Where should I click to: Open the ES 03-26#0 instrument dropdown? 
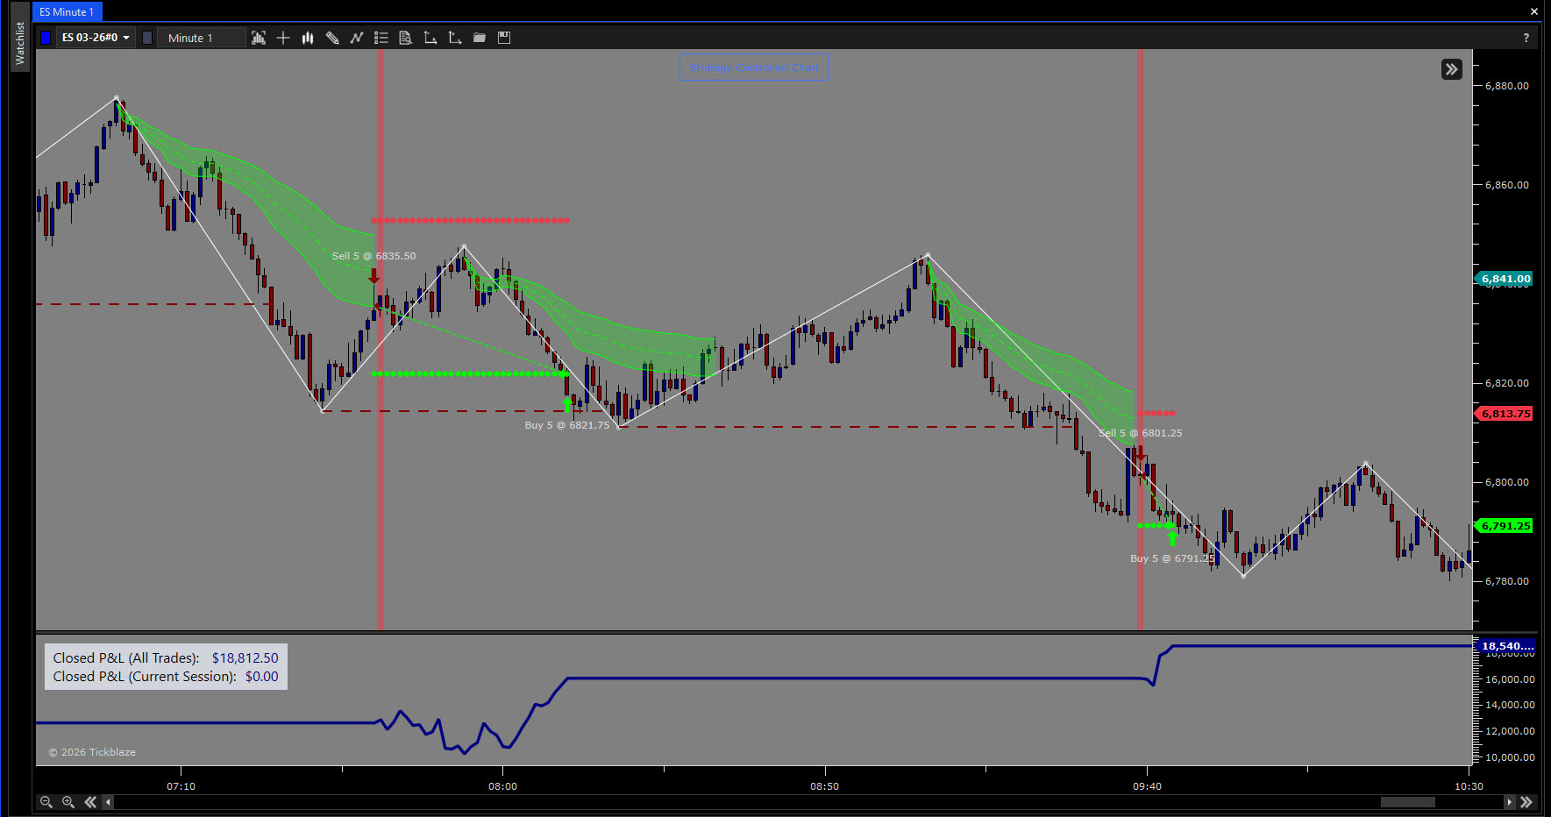96,38
